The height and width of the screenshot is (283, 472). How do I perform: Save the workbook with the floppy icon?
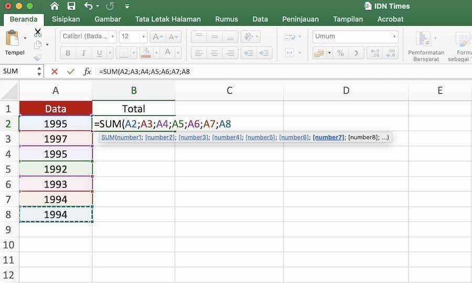point(71,6)
